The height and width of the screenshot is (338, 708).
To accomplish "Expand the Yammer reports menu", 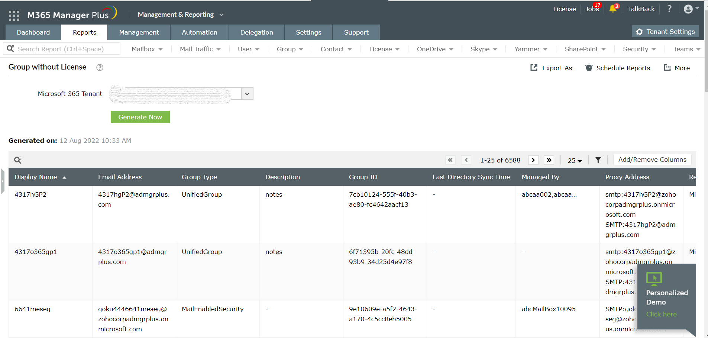I will (531, 49).
